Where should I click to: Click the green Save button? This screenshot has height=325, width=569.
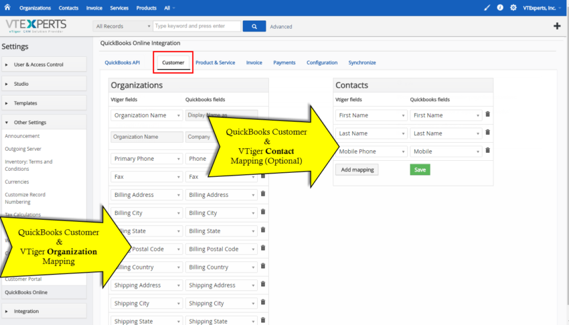[420, 170]
